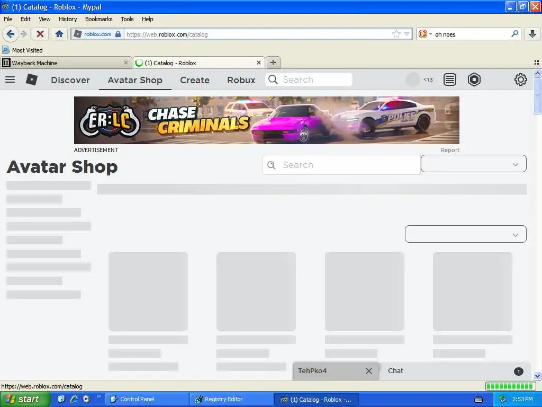Open the Roblox hamburger navigation menu
The width and height of the screenshot is (542, 407).
10,79
